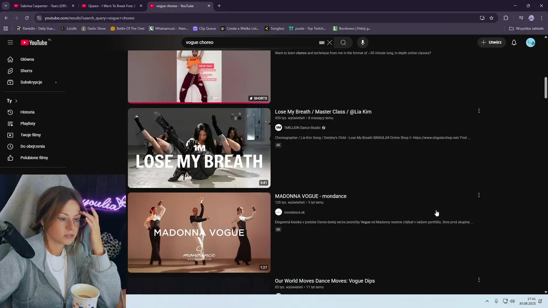Open the Rankdle - Daily Gue... bookmark
This screenshot has height=308, width=548.
(36, 29)
